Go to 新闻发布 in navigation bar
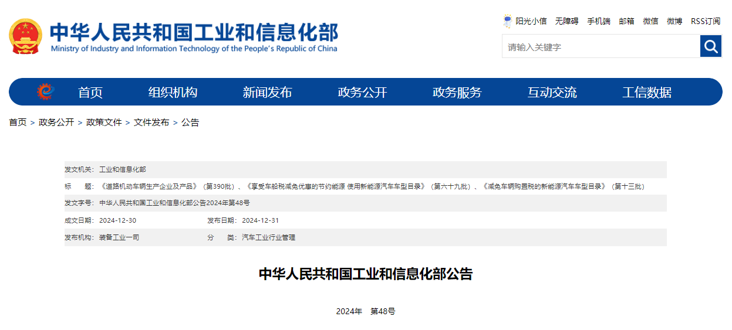The height and width of the screenshot is (330, 732). coord(267,93)
